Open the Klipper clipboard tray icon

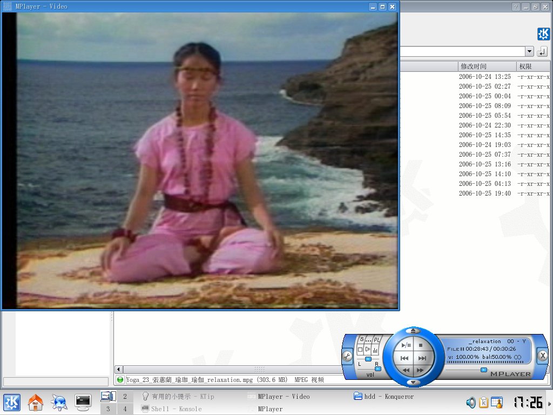(x=483, y=402)
